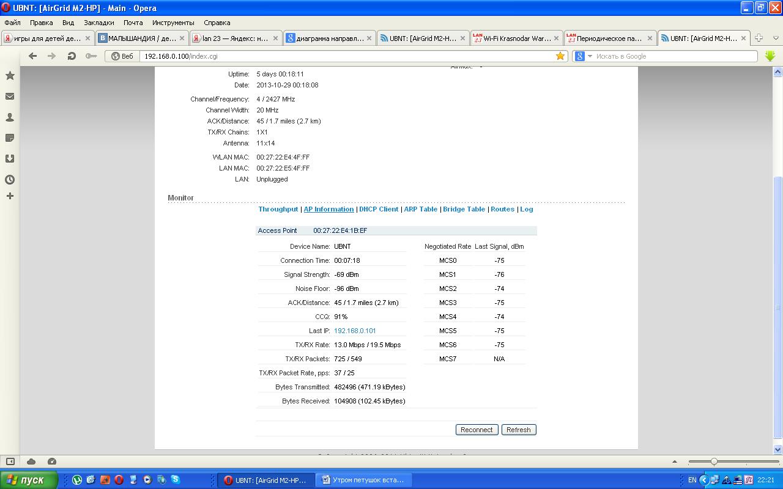Open the Routes link
Image resolution: width=783 pixels, height=489 pixels.
[502, 209]
